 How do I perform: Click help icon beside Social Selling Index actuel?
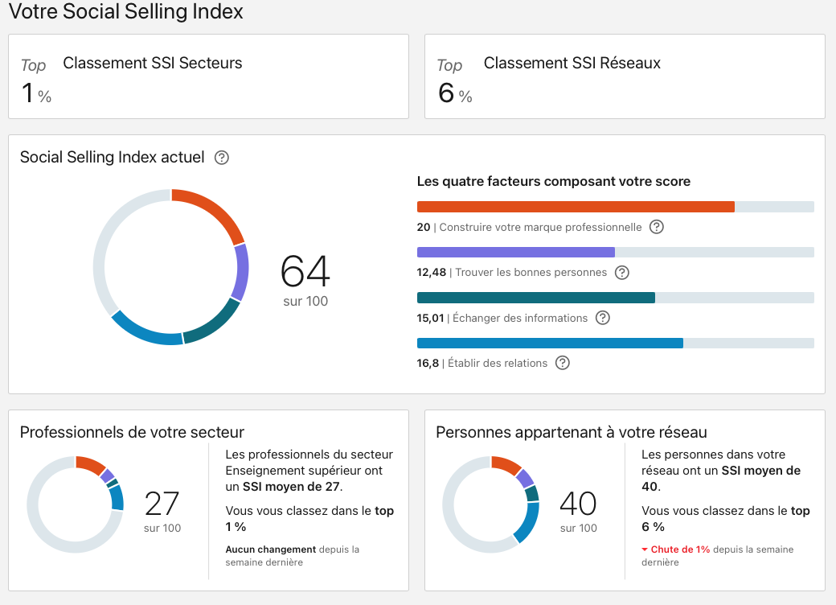tap(223, 158)
